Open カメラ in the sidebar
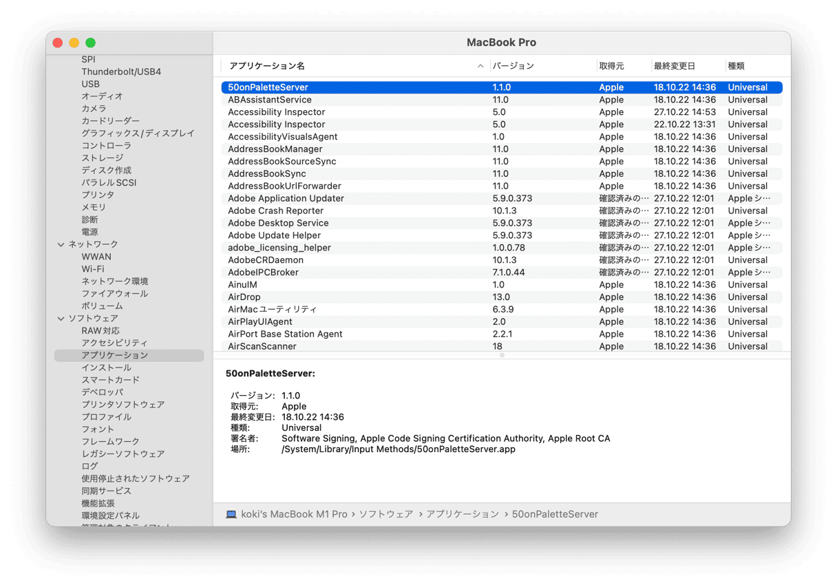This screenshot has height=587, width=837. 94,109
